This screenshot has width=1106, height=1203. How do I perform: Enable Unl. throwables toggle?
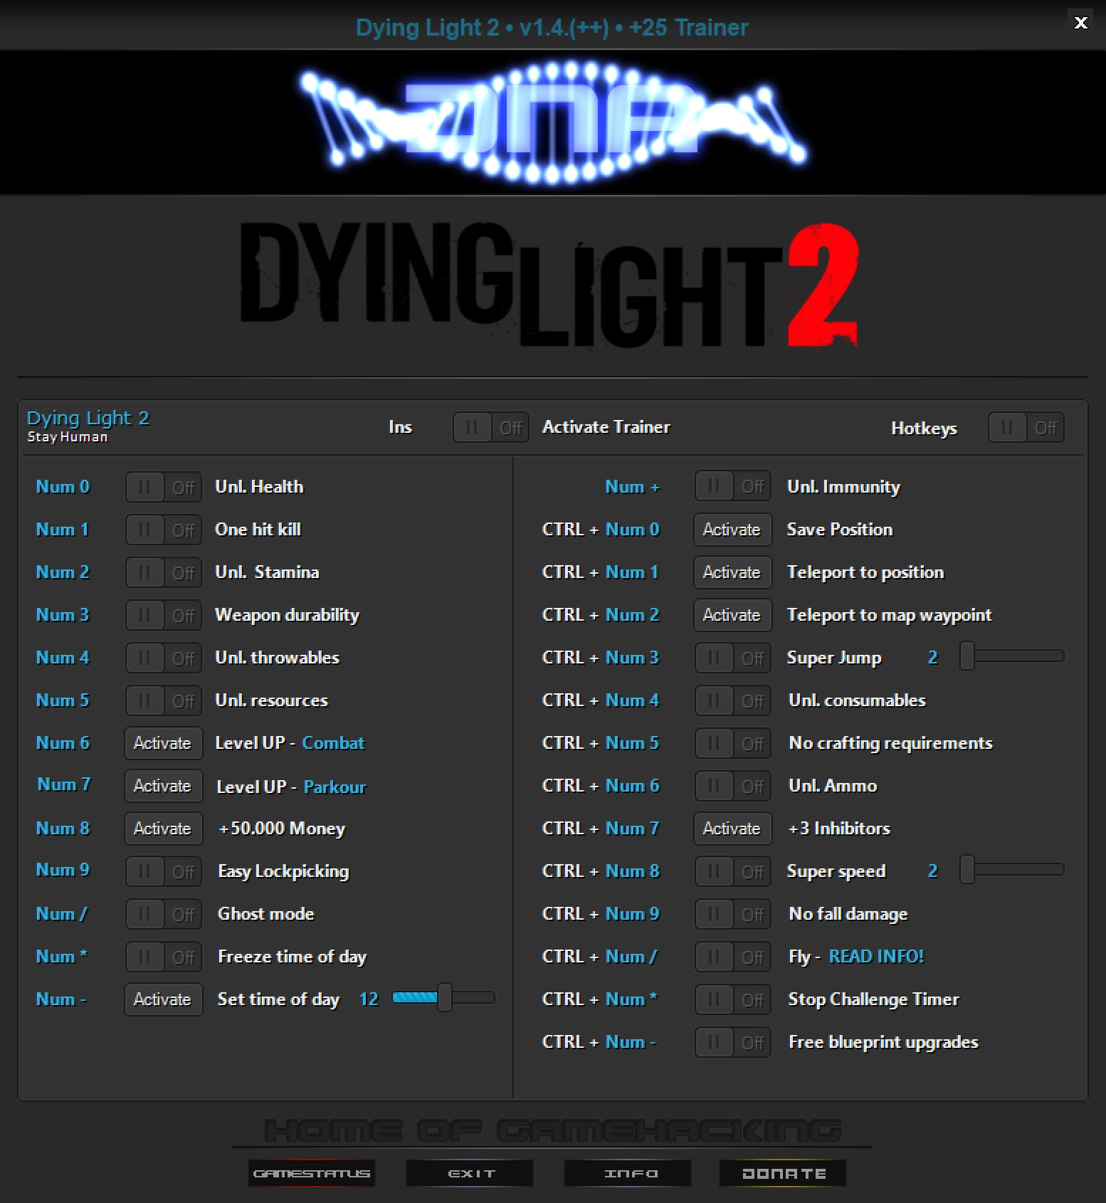click(x=164, y=658)
